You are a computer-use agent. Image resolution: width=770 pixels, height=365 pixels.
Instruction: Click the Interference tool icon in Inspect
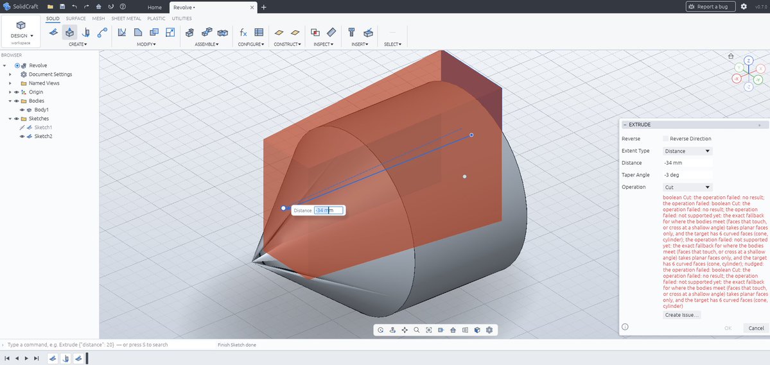315,32
